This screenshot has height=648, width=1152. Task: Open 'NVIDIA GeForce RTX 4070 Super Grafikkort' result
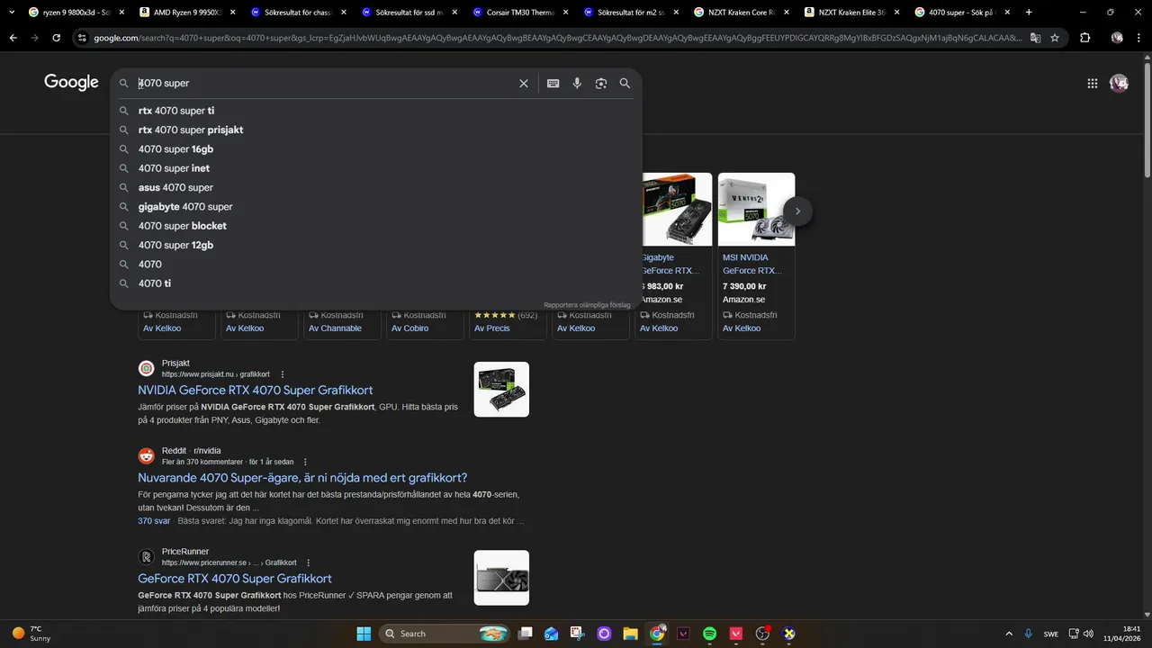coord(256,391)
